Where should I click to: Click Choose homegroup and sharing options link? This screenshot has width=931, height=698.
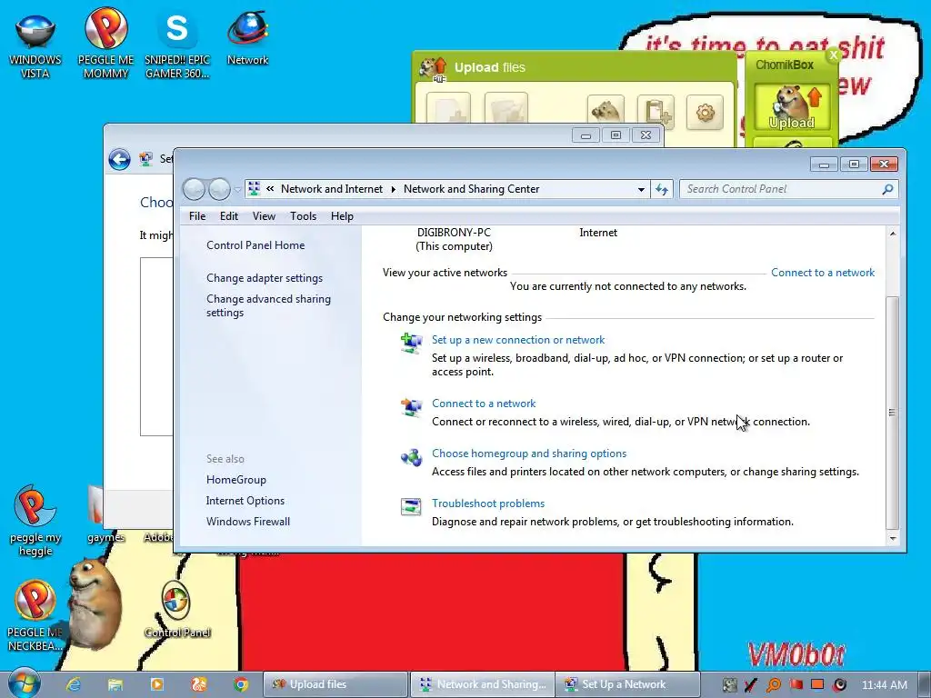(x=529, y=454)
